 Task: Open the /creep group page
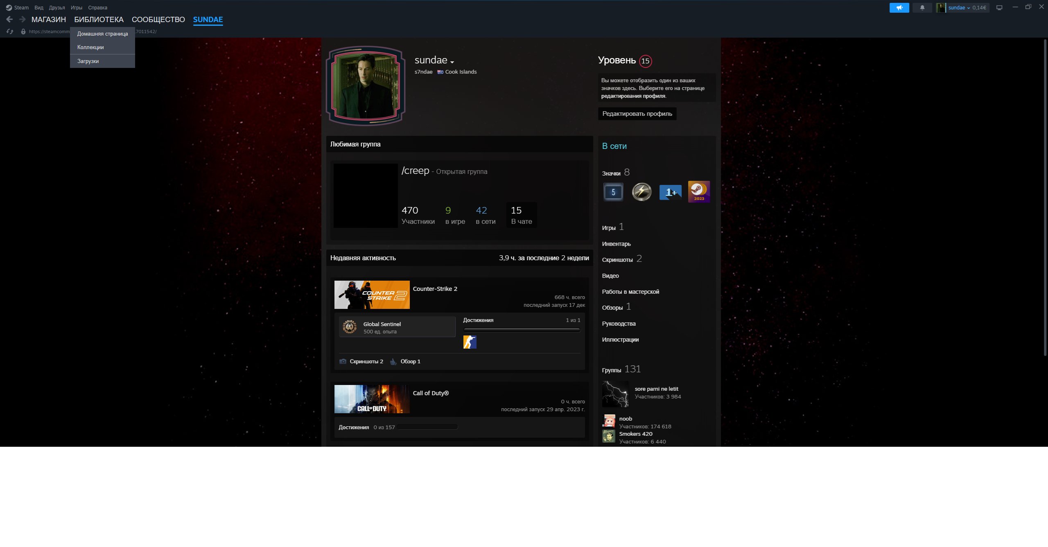[x=416, y=171]
